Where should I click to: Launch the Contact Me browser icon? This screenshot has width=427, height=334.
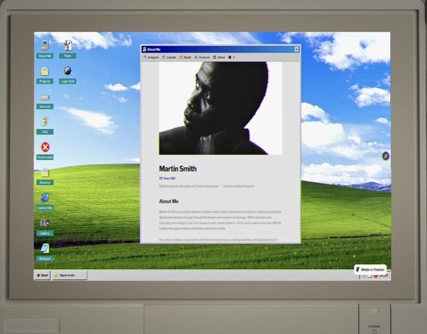point(45,202)
